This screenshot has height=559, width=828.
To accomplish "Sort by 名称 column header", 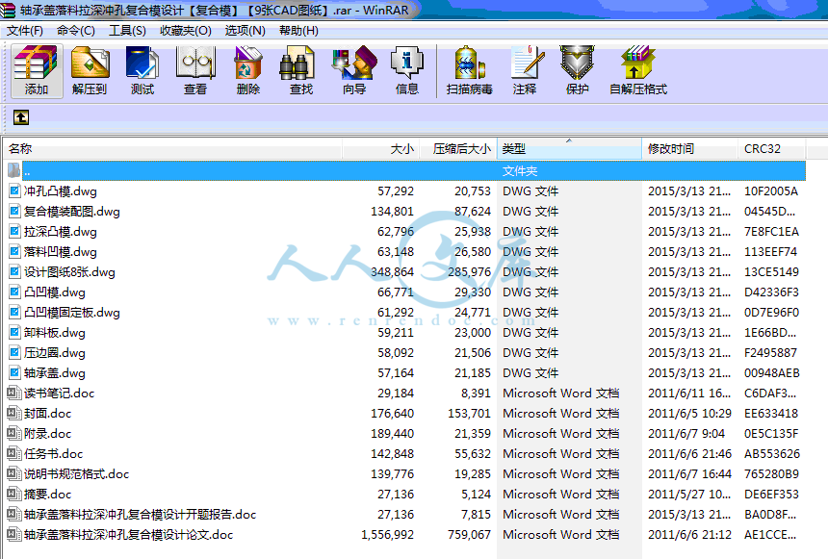I will tap(173, 149).
